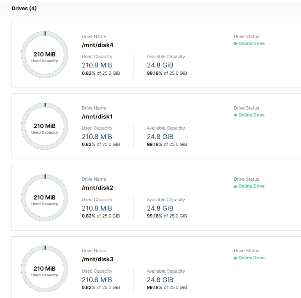Click the /mnt/disk4 usage donut chart

(45, 55)
